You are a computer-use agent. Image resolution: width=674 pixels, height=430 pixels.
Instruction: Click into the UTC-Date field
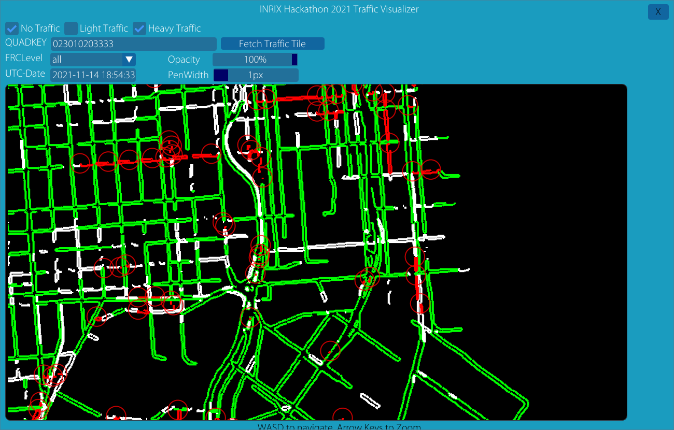point(93,75)
